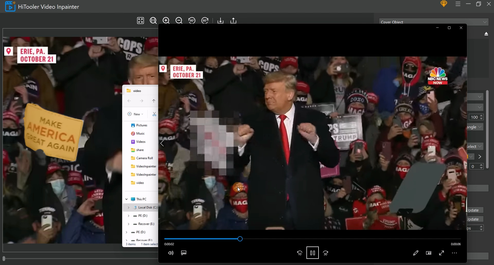Select the Zoom In tool
Image resolution: width=494 pixels, height=265 pixels.
point(166,21)
